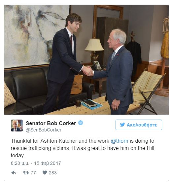Open Senator Bob Corker's profile avatar

coord(17,126)
